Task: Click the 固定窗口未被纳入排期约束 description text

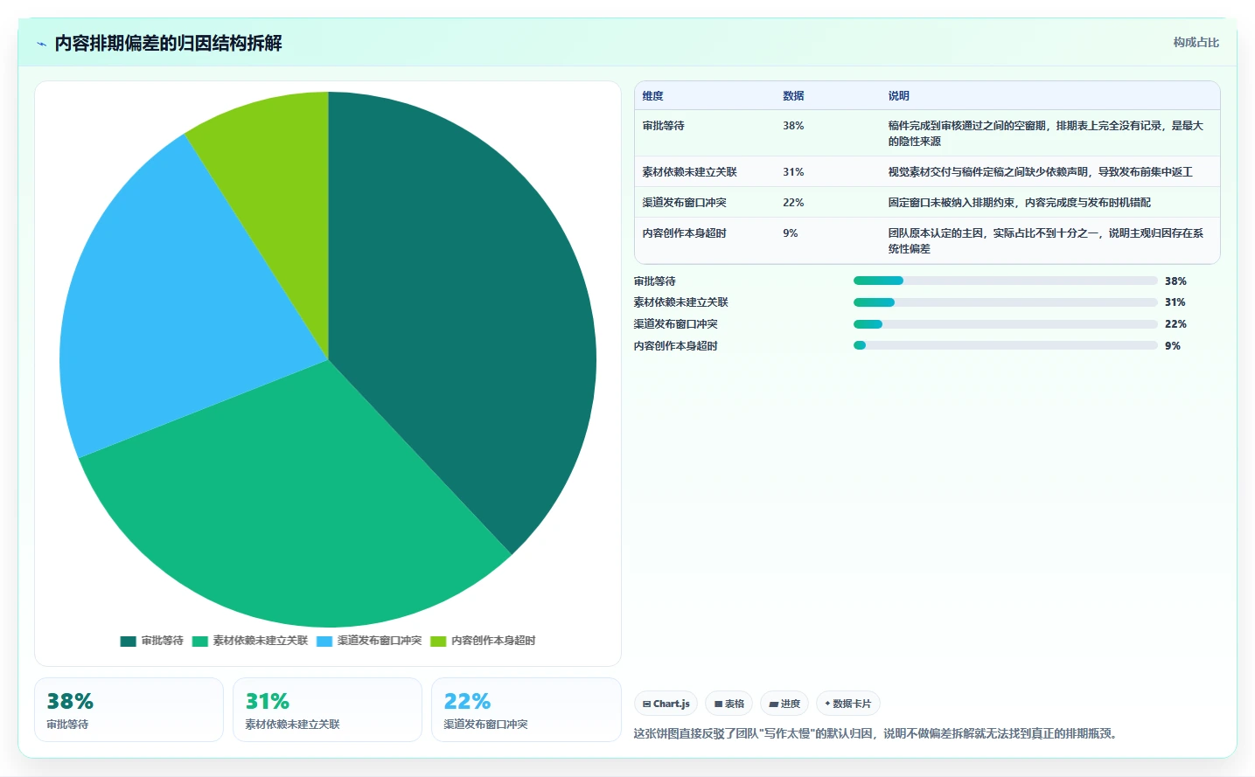Action: (1020, 203)
